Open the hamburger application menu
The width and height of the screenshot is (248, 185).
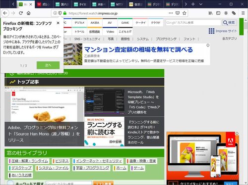tap(243, 13)
